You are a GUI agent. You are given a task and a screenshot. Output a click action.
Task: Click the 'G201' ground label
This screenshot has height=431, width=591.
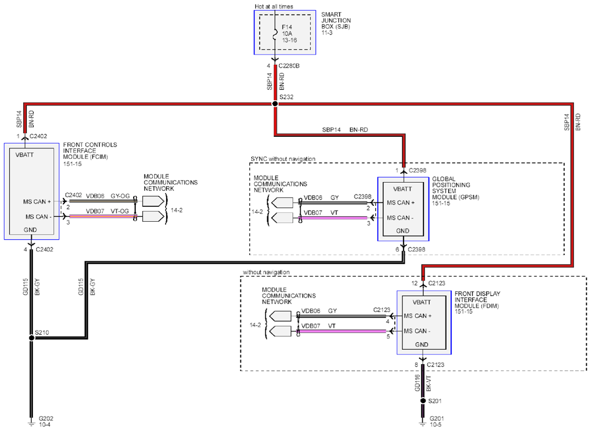436,419
